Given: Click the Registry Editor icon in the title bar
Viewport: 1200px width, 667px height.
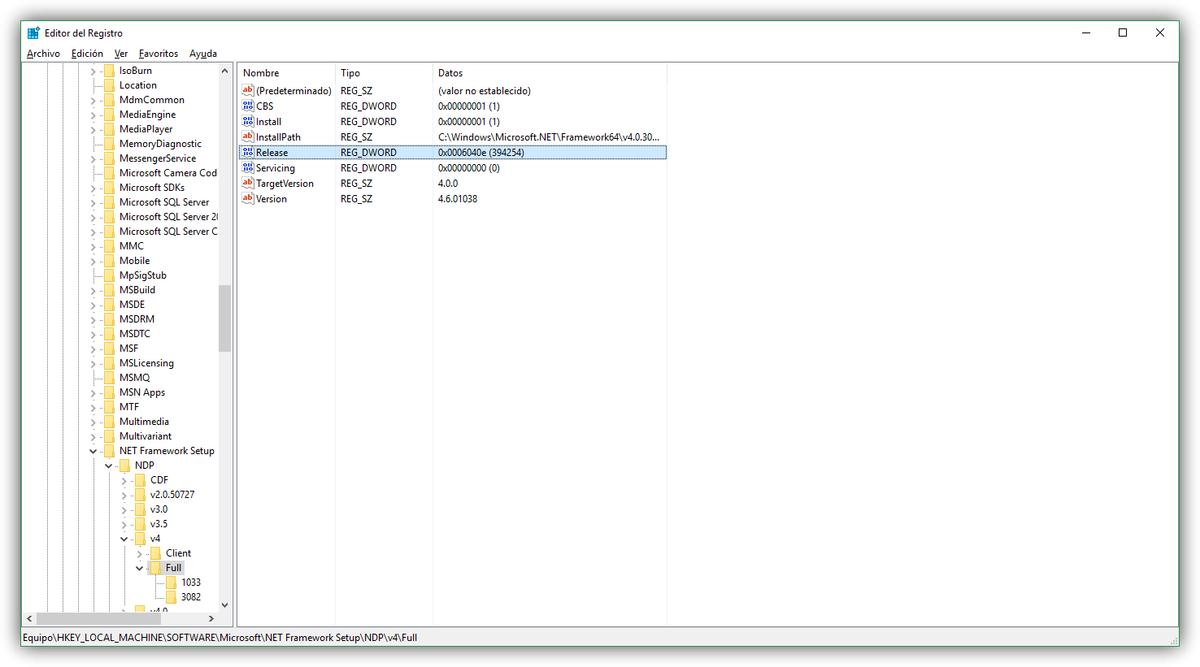Looking at the screenshot, I should pos(33,33).
